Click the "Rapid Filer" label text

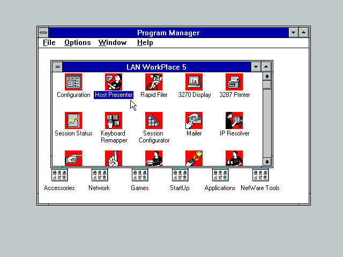click(x=154, y=95)
